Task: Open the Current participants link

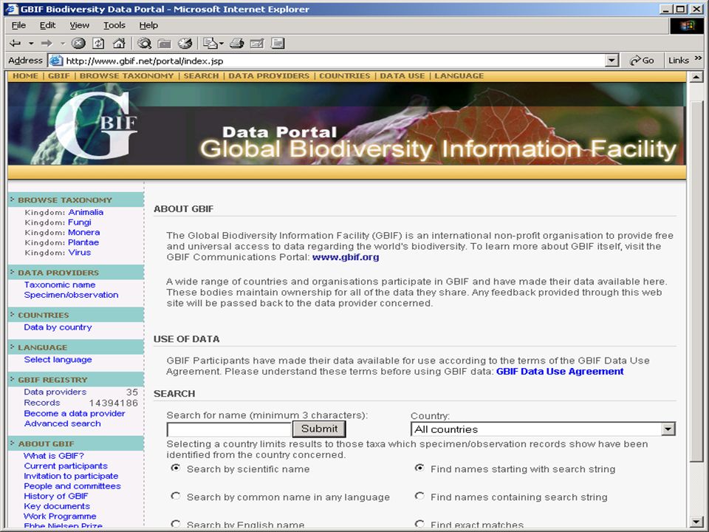Action: [66, 466]
